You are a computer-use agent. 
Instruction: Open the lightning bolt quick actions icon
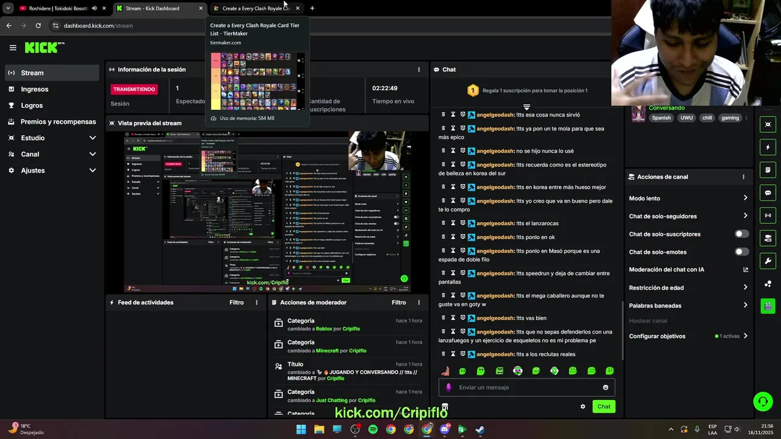(x=768, y=147)
